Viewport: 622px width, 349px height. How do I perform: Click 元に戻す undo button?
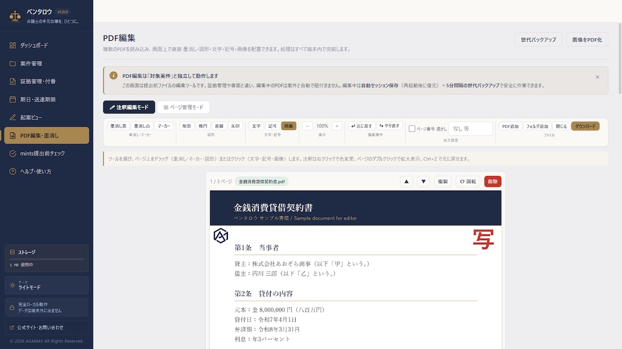(361, 126)
